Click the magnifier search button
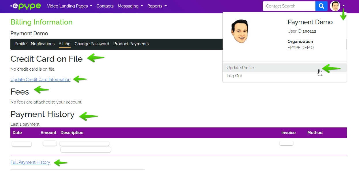The height and width of the screenshot is (175, 359). click(x=322, y=6)
